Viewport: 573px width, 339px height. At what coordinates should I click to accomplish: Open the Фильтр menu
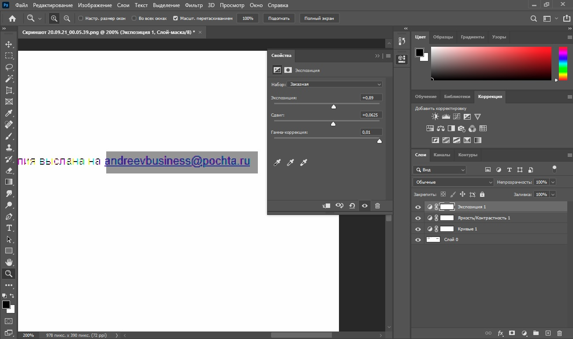point(194,5)
